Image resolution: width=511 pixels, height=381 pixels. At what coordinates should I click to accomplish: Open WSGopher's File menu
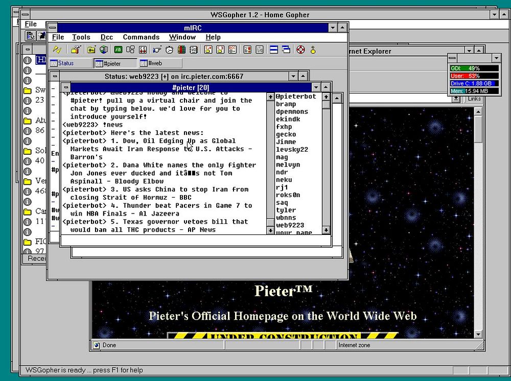click(31, 24)
